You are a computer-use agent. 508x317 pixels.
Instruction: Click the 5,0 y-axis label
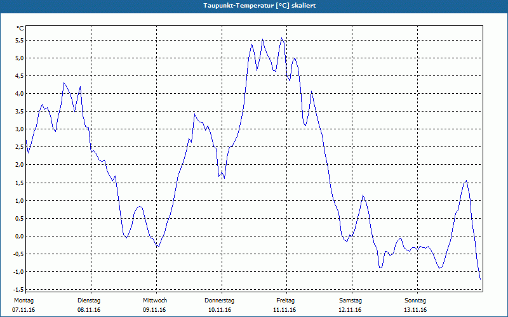(x=20, y=58)
